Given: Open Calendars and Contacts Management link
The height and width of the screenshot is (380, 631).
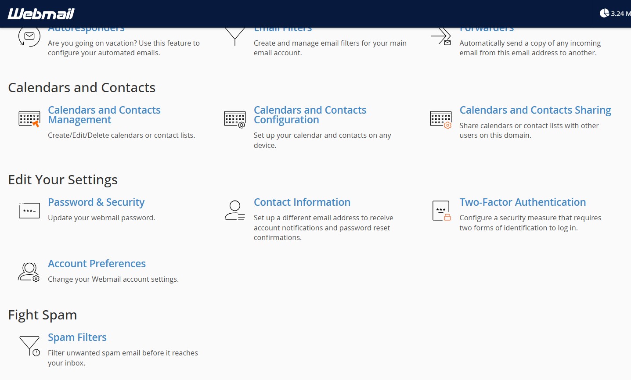Looking at the screenshot, I should 104,115.
